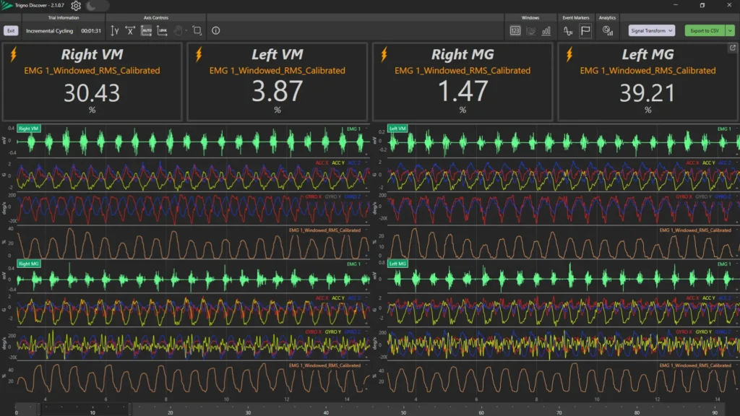
Task: Click the Exit button
Action: [x=11, y=30]
